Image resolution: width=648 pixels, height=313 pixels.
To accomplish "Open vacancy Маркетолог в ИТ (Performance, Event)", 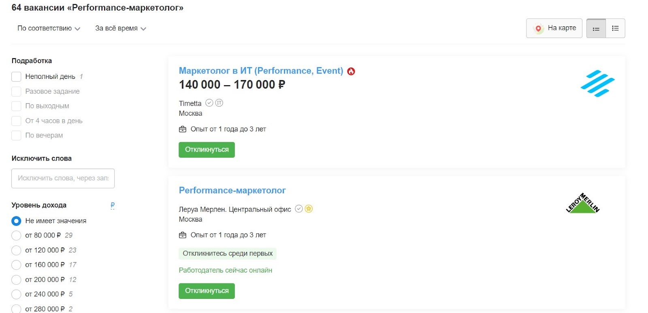I will tap(261, 71).
